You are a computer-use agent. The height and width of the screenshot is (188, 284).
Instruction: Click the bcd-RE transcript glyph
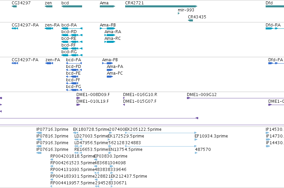tap(72, 42)
